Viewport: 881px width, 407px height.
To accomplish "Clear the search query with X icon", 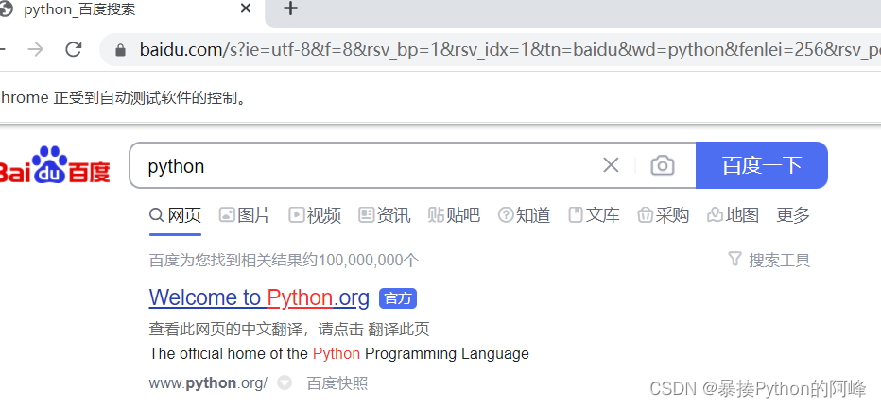I will 611,165.
